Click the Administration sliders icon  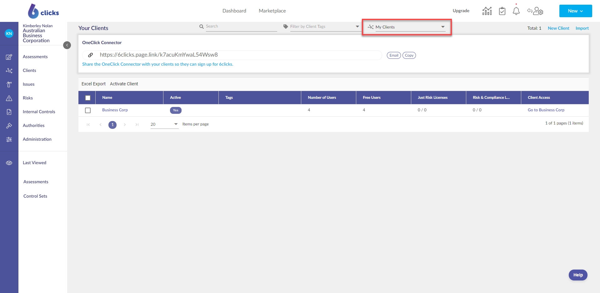[x=9, y=139]
